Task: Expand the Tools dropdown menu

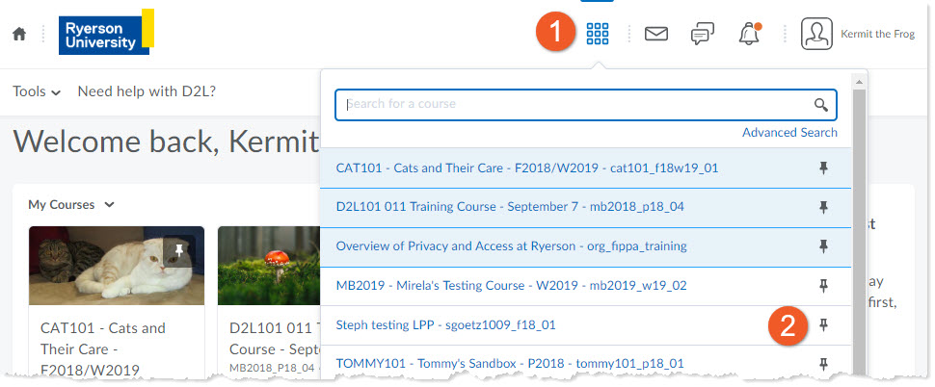Action: point(37,91)
